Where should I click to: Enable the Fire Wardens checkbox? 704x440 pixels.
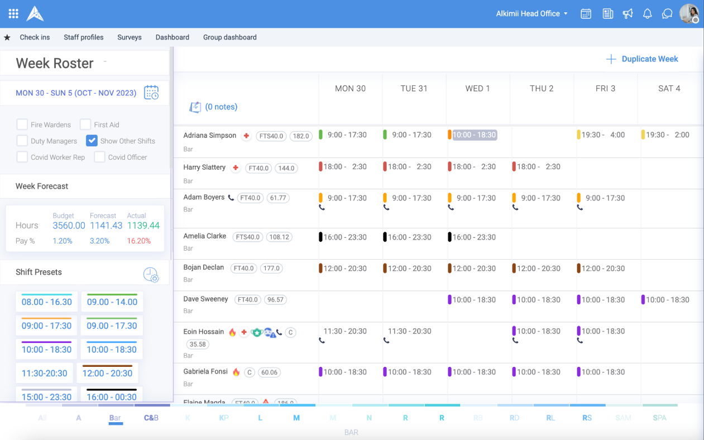[x=22, y=125]
